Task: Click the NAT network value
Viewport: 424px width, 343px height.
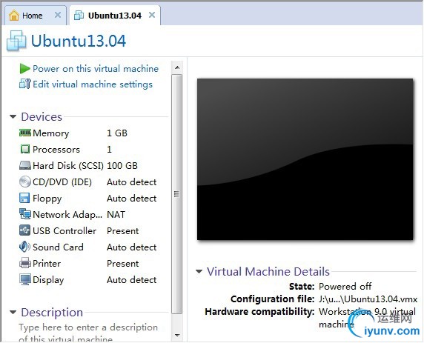Action: coord(116,215)
